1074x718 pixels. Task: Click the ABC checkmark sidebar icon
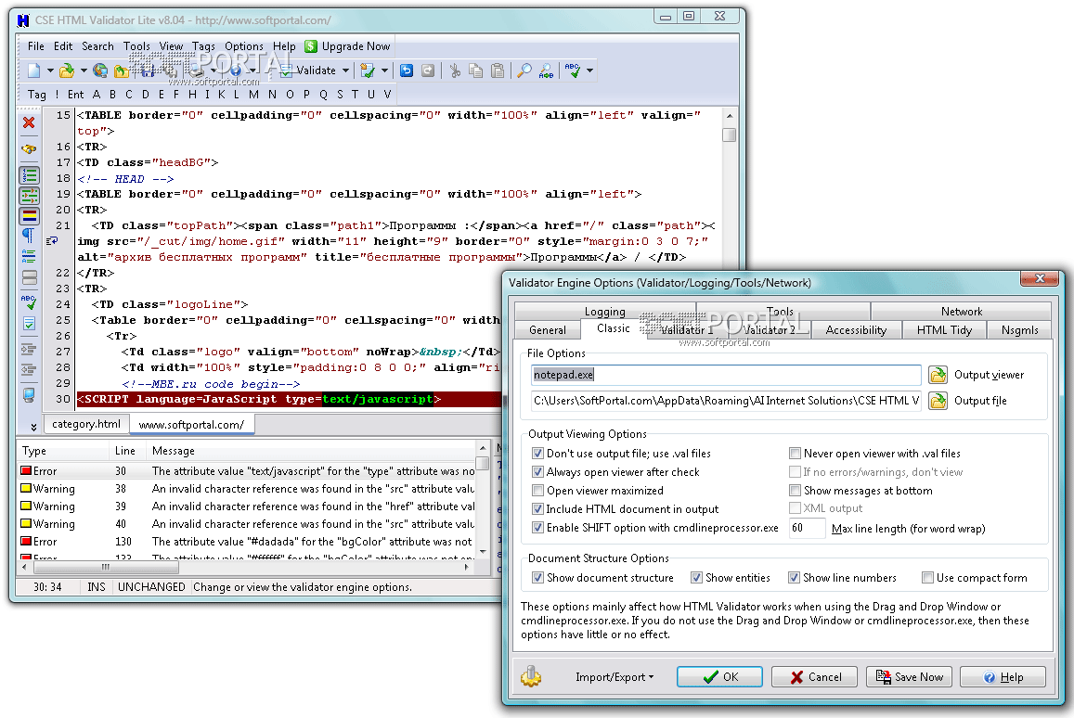(x=29, y=301)
